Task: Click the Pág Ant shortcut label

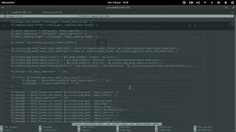Action: pos(125,127)
